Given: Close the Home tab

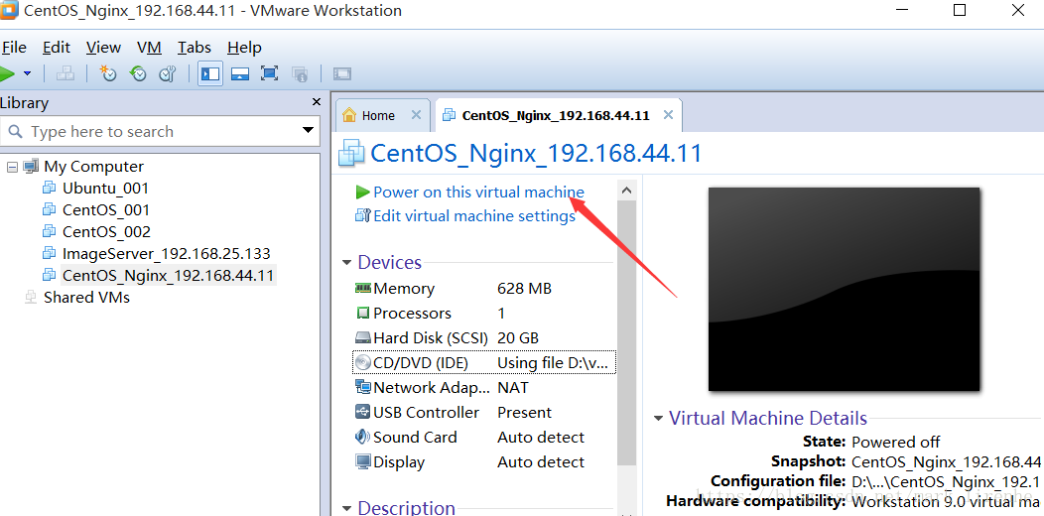Looking at the screenshot, I should (x=416, y=115).
